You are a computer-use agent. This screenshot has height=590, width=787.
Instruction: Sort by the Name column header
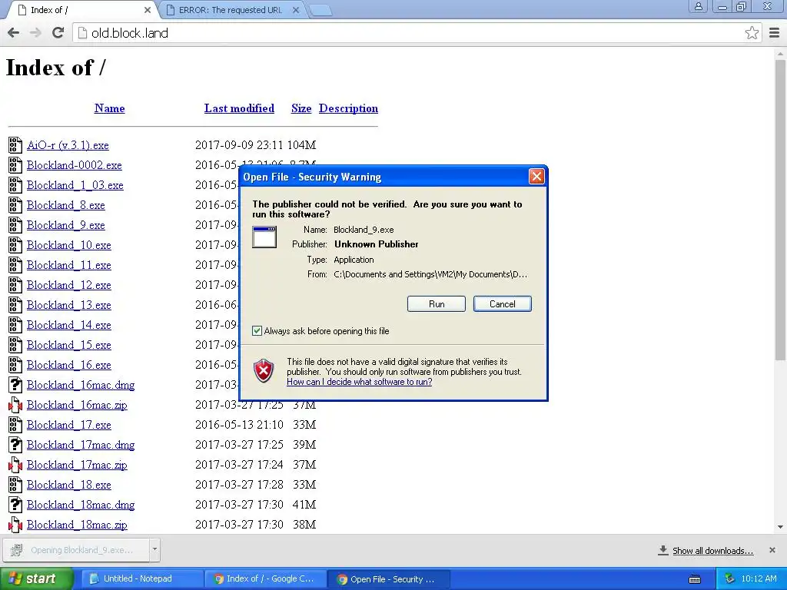pos(109,108)
